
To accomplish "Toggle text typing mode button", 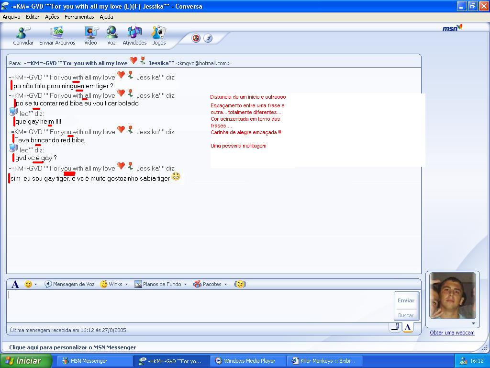I will (x=407, y=327).
